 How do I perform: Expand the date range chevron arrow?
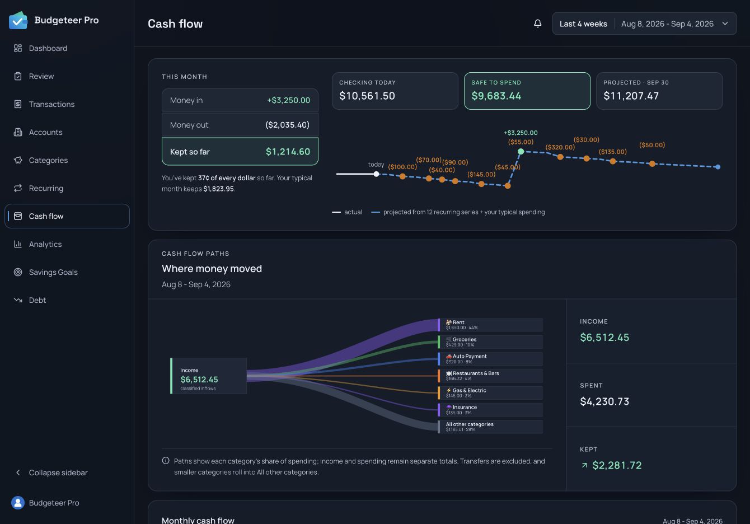point(725,24)
